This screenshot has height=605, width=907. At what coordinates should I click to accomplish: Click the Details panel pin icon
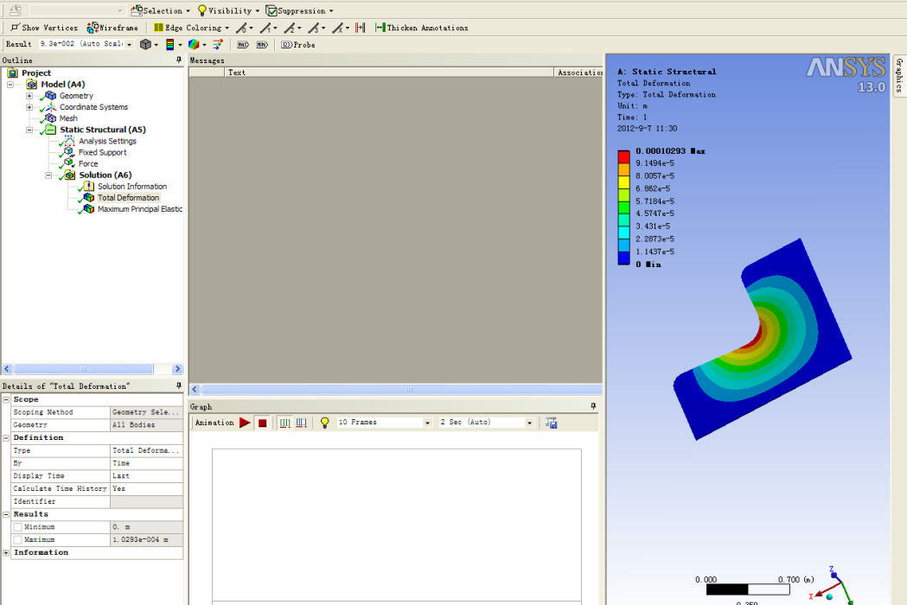click(x=179, y=385)
